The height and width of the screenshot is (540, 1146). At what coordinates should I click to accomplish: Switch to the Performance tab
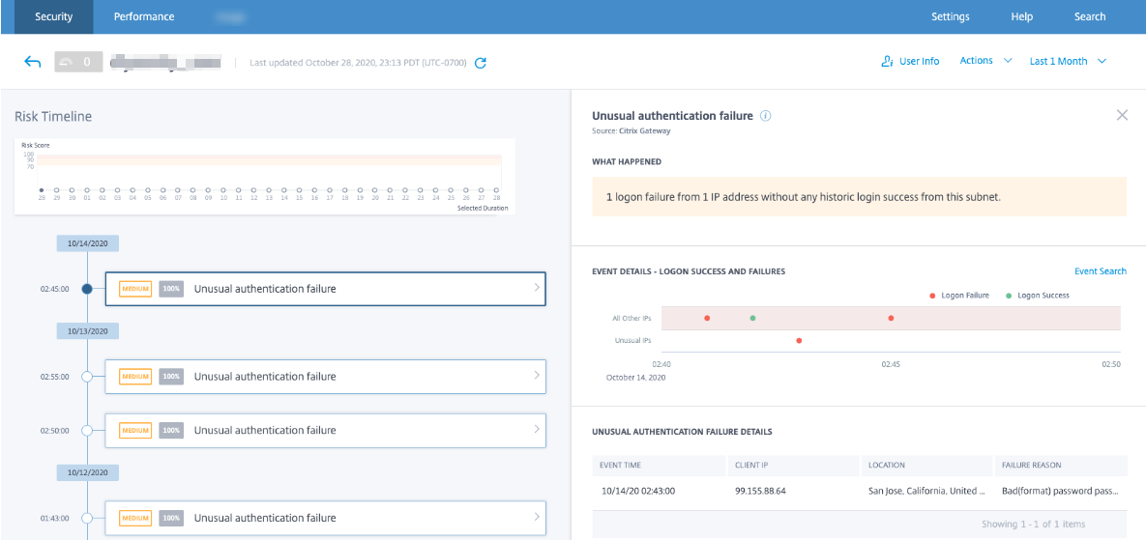click(x=144, y=16)
